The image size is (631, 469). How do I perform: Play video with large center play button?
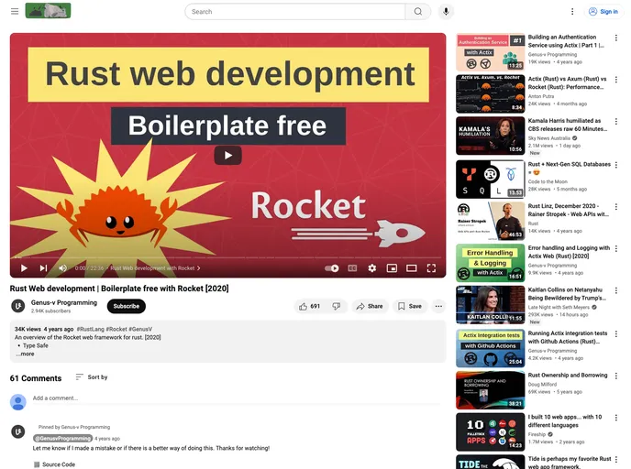click(227, 155)
